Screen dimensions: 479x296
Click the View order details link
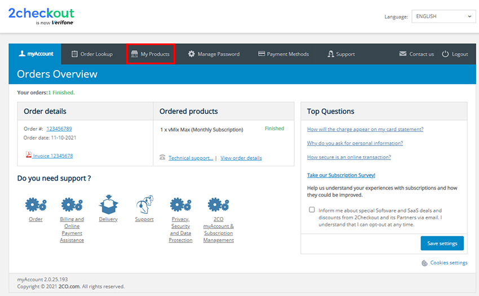pos(241,158)
